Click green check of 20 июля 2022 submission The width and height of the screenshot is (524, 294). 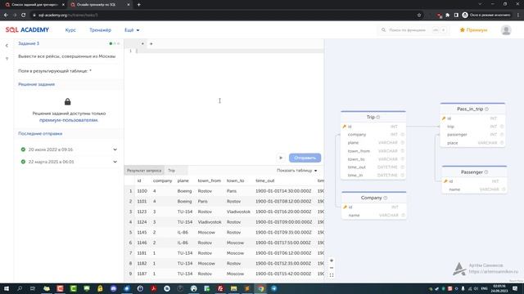[23, 149]
